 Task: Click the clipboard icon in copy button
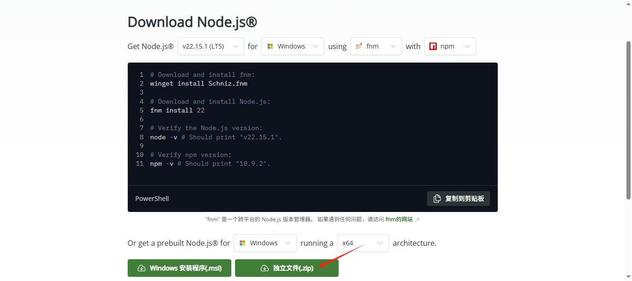pyautogui.click(x=437, y=199)
